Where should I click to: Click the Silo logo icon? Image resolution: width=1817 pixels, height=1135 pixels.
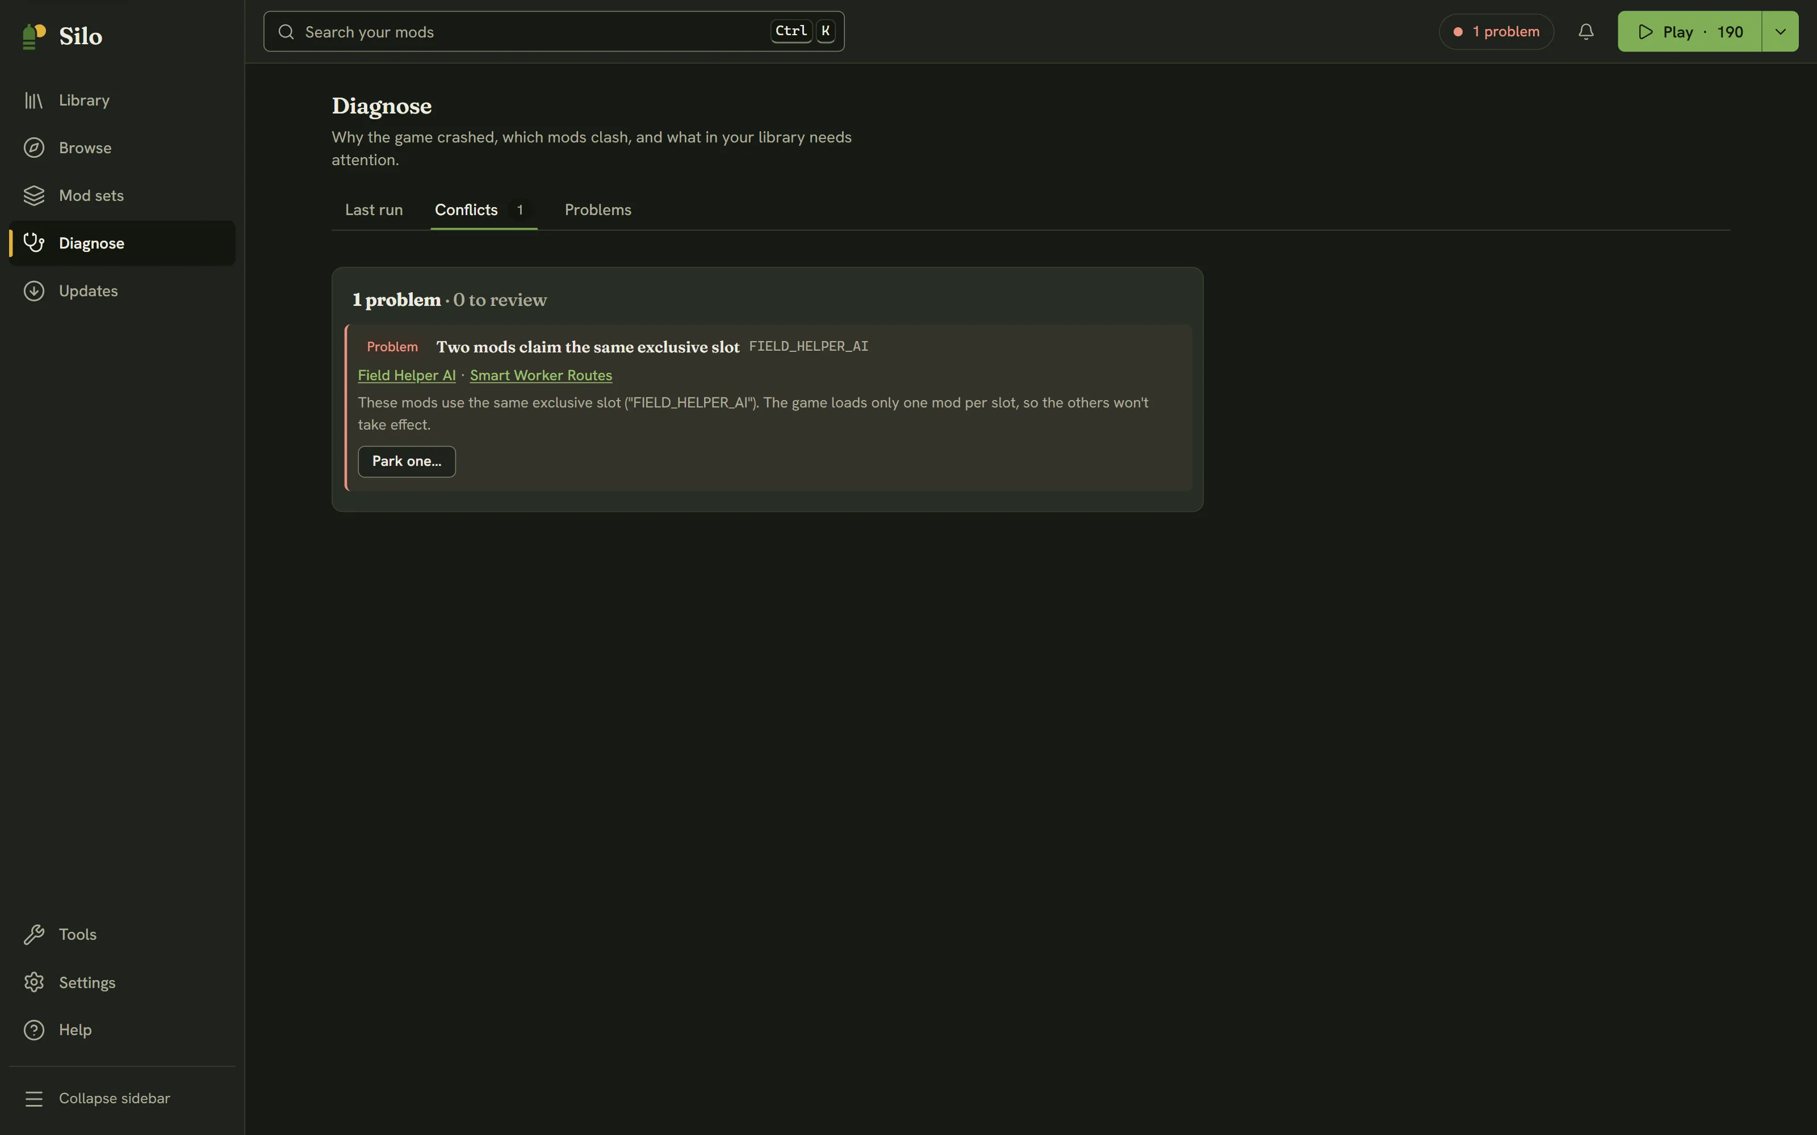(34, 36)
